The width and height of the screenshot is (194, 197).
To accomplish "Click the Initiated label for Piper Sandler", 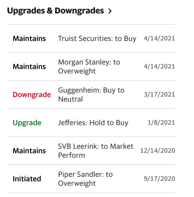I will point(27,179).
